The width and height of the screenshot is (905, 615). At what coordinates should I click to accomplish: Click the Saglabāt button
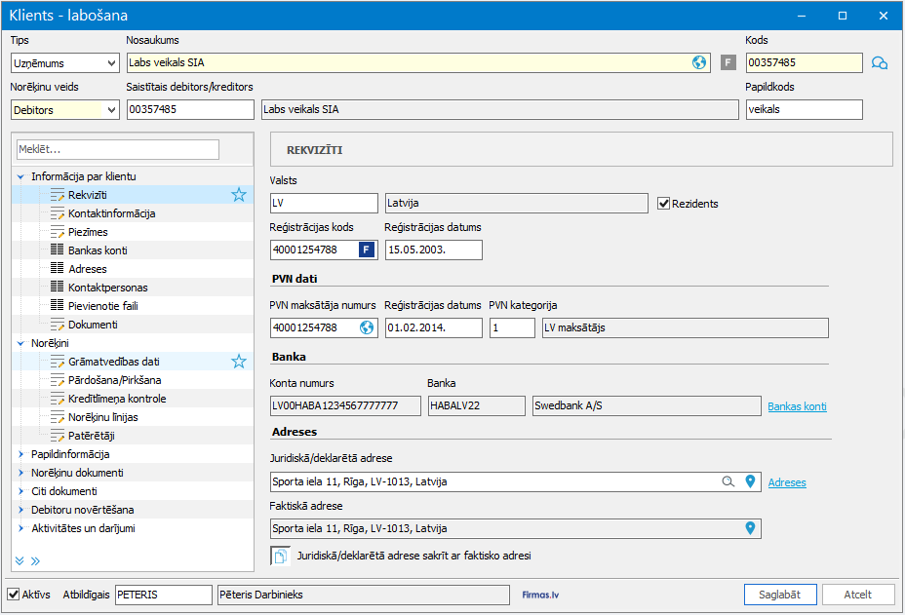779,595
